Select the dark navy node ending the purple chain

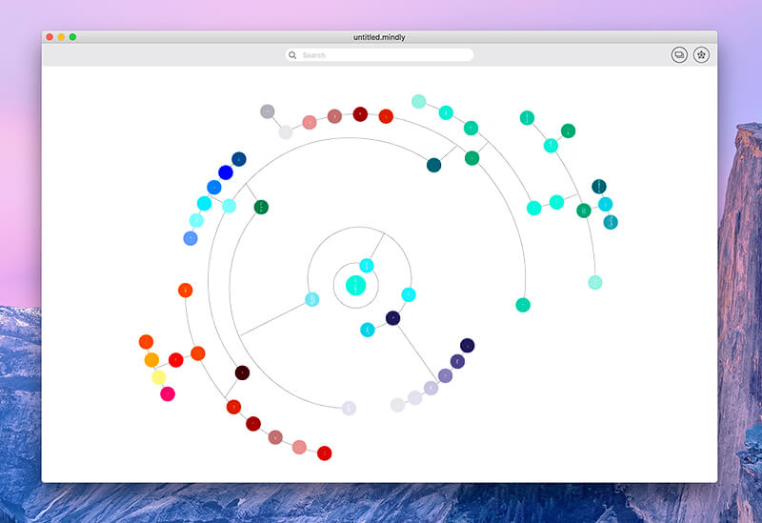point(467,346)
